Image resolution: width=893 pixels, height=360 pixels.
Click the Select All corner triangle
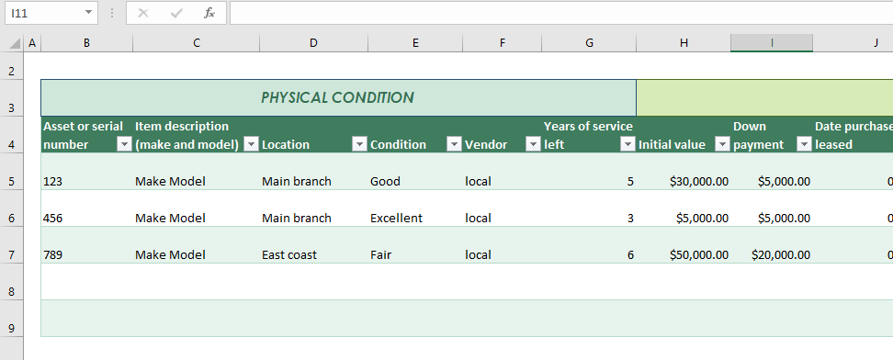click(x=15, y=43)
